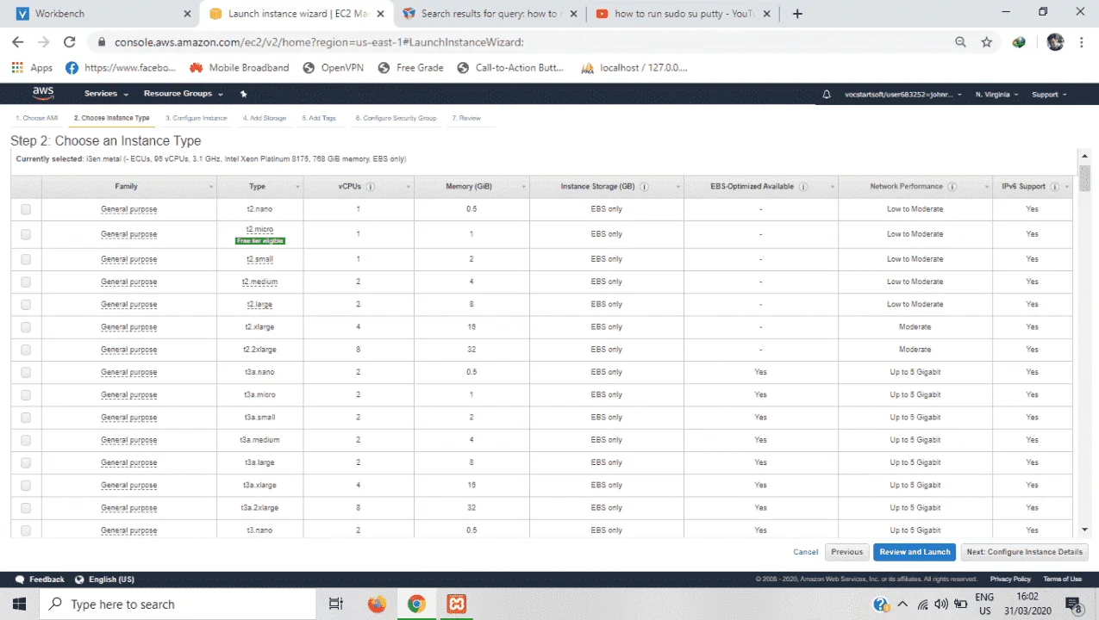
Task: Click the EBS-Optimized Available info icon
Action: click(x=802, y=186)
